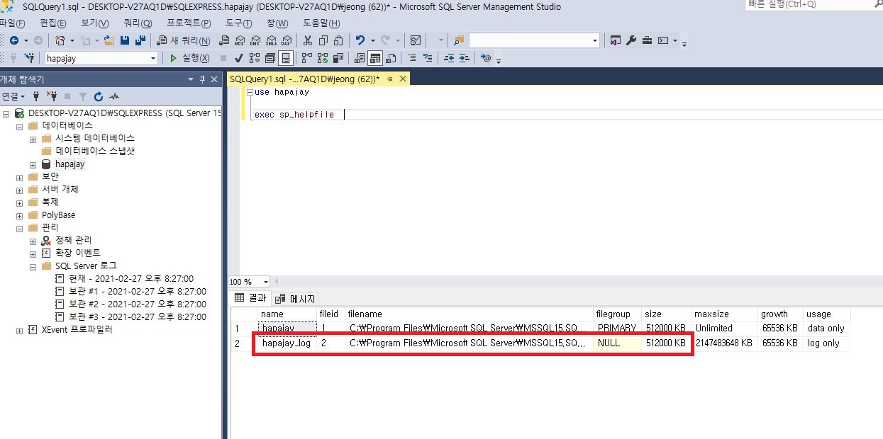Toggle include actual execution plan

point(307,58)
